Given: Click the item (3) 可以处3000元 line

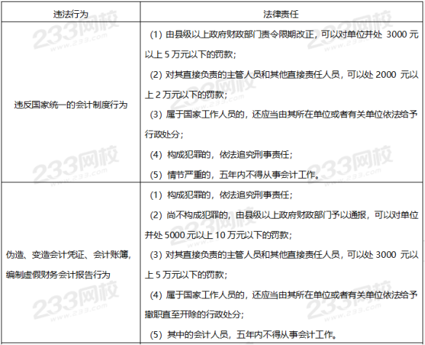Looking at the screenshot, I should 285,255.
